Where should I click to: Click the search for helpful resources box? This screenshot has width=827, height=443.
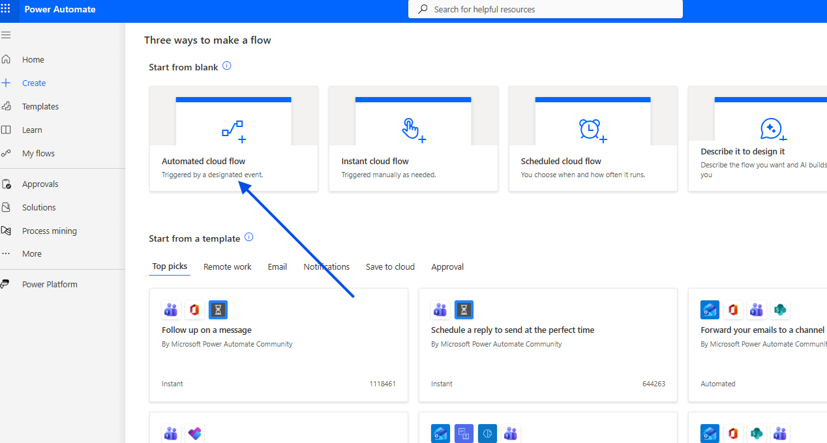(x=545, y=9)
